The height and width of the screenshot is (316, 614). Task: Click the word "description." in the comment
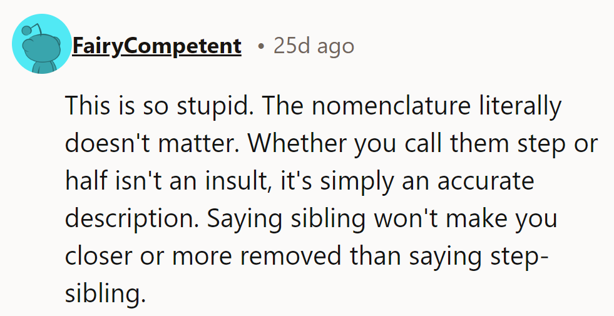click(x=130, y=218)
